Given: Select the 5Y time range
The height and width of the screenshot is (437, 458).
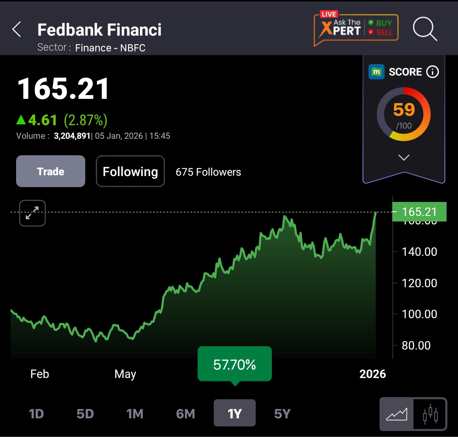Looking at the screenshot, I should click(x=282, y=414).
